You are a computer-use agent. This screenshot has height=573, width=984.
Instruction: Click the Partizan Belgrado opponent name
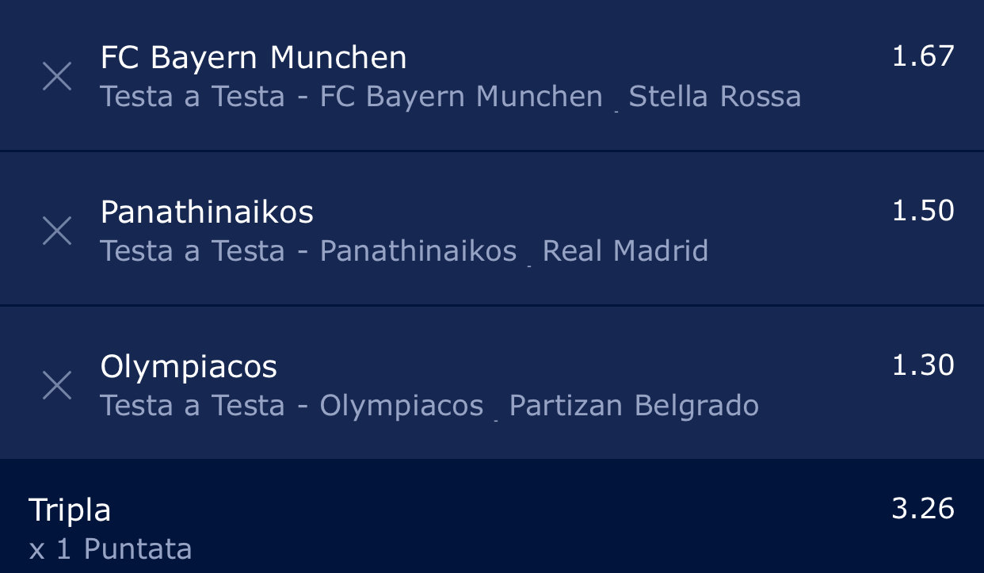(x=634, y=407)
